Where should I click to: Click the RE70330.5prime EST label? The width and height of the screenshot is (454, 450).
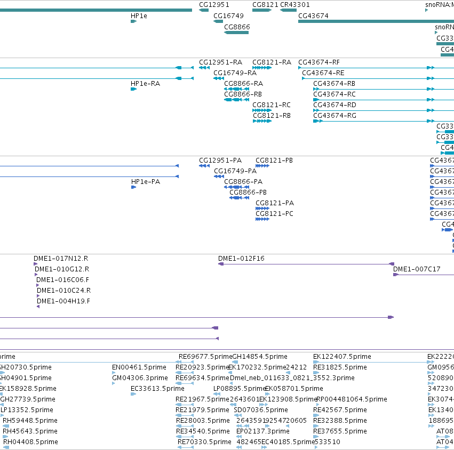204,443
